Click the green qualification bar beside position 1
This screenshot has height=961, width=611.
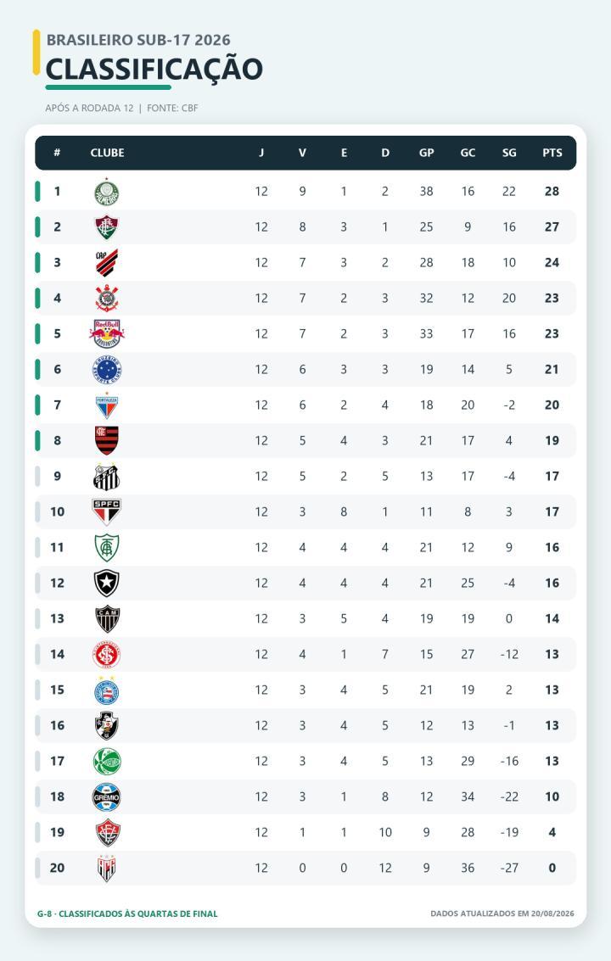click(37, 191)
